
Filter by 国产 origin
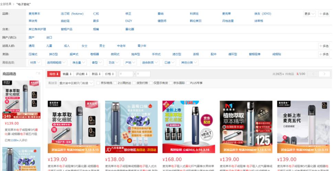[x=31, y=37]
